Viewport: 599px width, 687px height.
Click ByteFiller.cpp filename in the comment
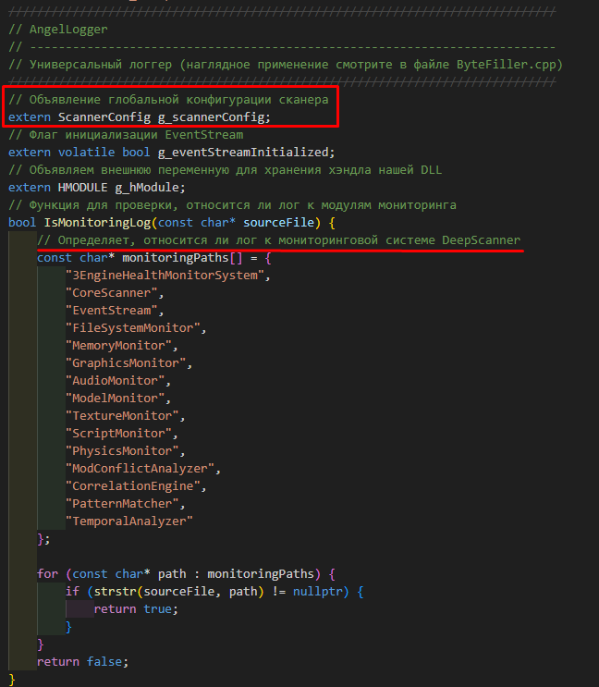507,64
